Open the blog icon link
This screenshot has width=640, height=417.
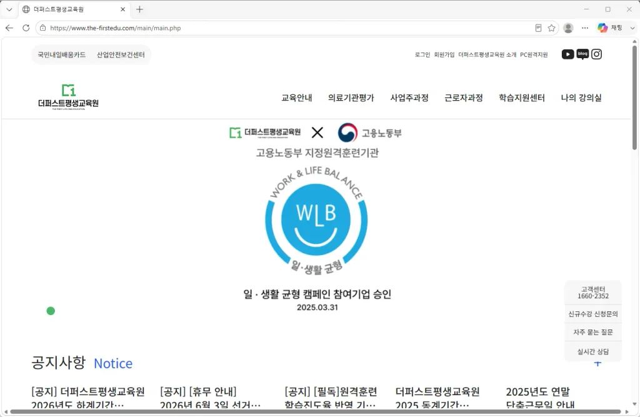pos(582,54)
